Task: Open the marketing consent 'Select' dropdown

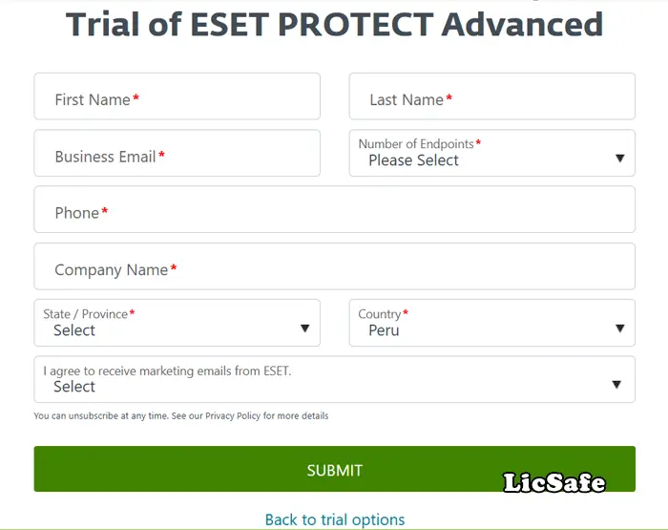Action: point(315,387)
